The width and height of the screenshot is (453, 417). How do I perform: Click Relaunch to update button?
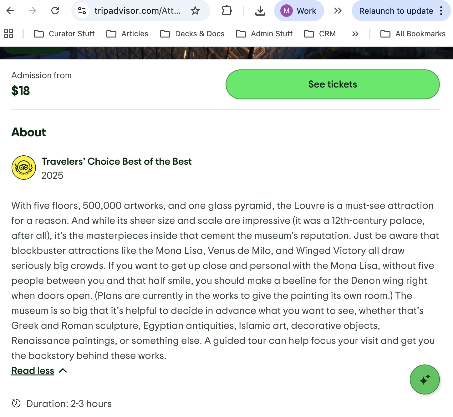[x=396, y=11]
